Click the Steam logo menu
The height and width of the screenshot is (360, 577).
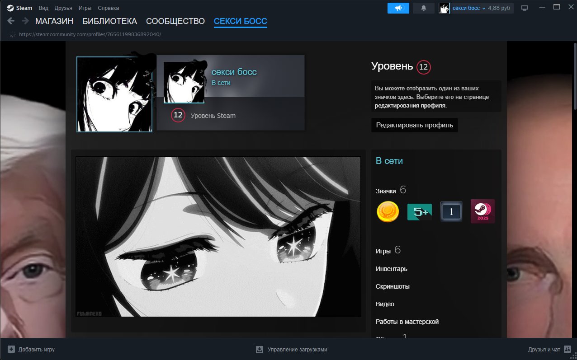(x=19, y=8)
